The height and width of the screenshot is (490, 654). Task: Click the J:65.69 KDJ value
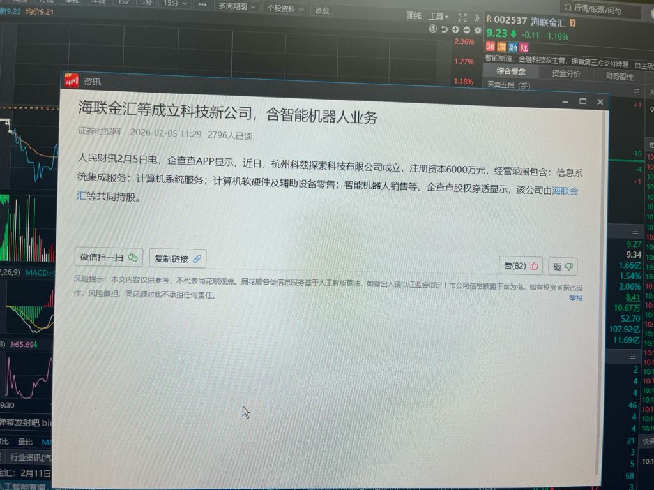point(24,345)
